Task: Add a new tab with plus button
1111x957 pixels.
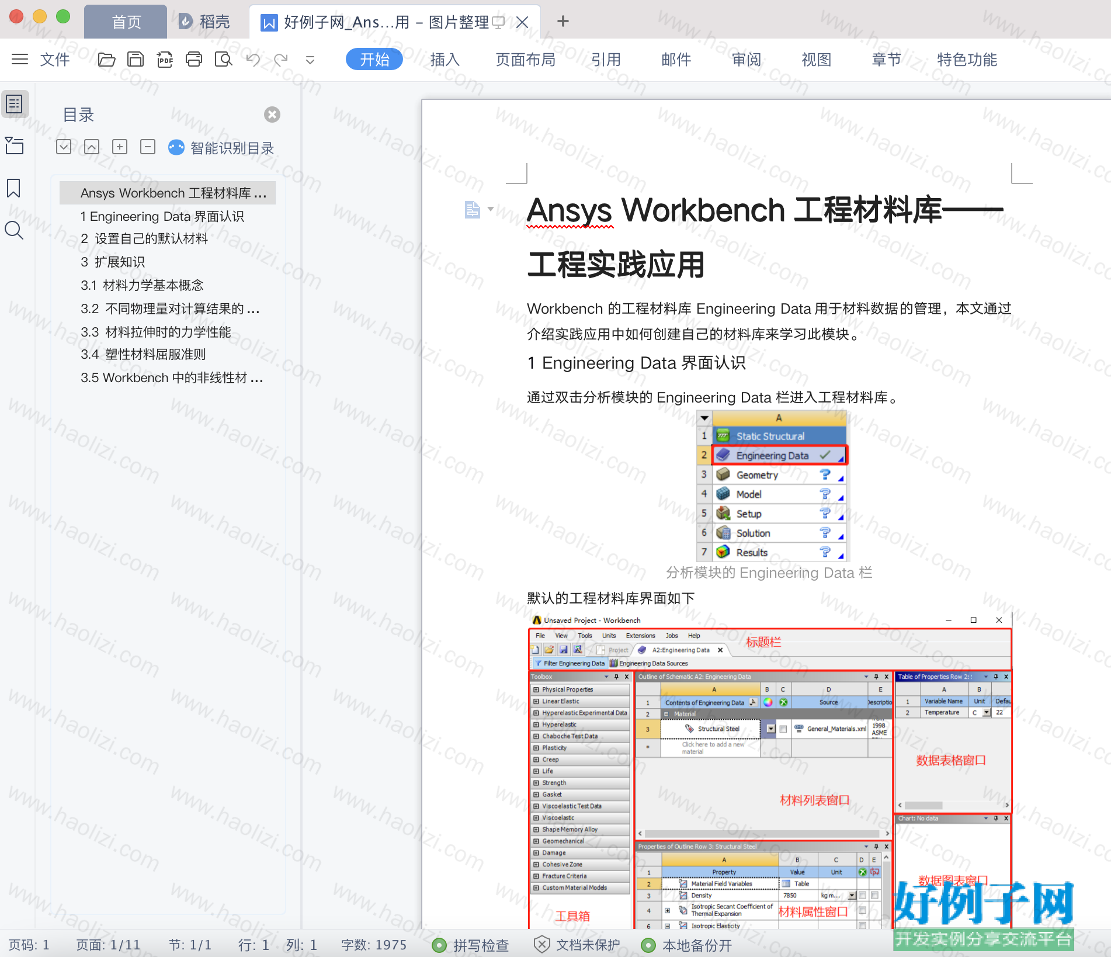Action: pyautogui.click(x=563, y=21)
